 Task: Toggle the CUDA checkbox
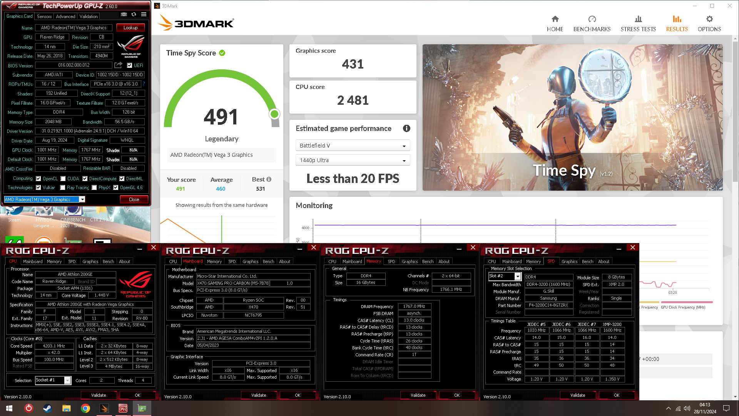pos(63,179)
